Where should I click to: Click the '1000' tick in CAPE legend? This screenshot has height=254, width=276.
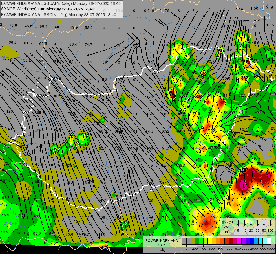click(x=229, y=249)
